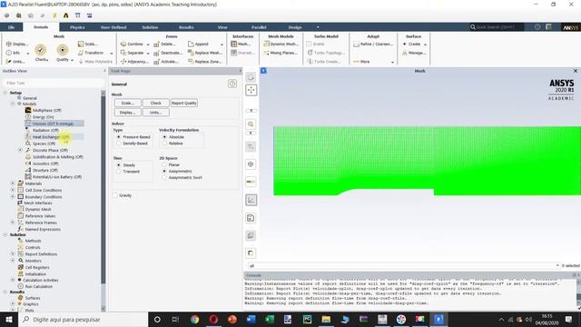Switch to the Solution ribbon tab
581x327 pixels.
pyautogui.click(x=150, y=27)
